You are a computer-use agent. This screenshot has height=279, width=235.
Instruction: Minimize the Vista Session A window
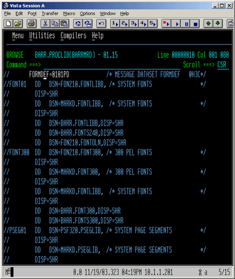pos(215,6)
